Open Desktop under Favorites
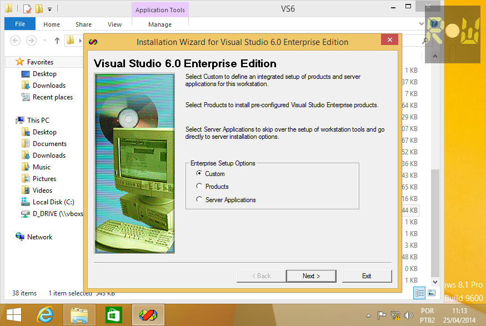Image resolution: width=486 pixels, height=326 pixels. (44, 74)
